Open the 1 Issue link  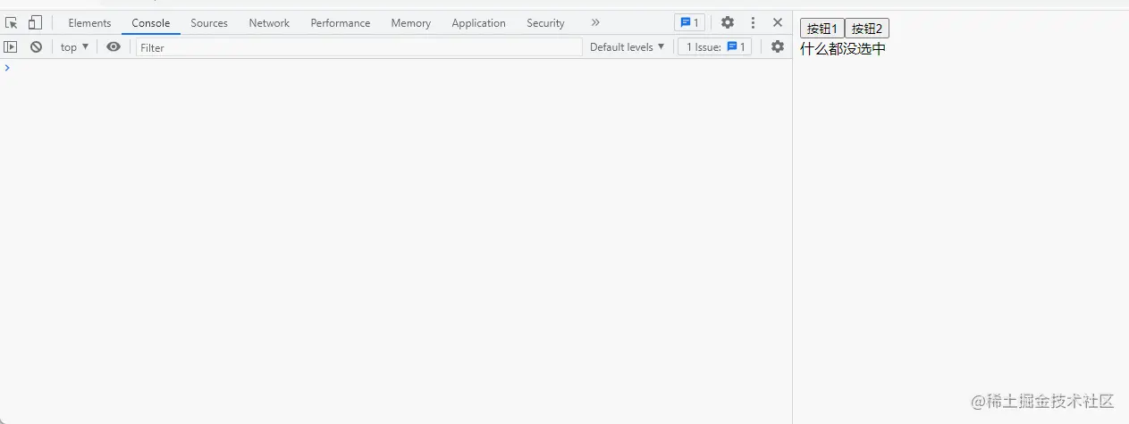click(715, 47)
